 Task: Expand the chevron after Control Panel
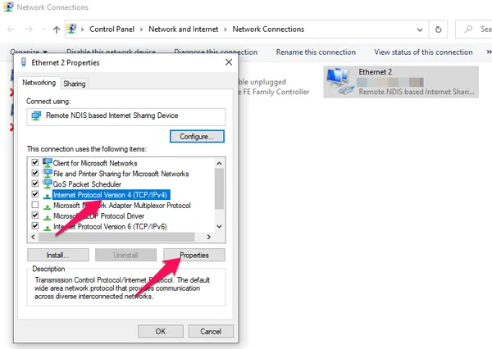142,29
